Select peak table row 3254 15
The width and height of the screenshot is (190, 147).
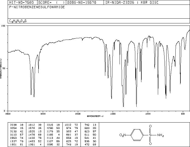click(x=17, y=128)
